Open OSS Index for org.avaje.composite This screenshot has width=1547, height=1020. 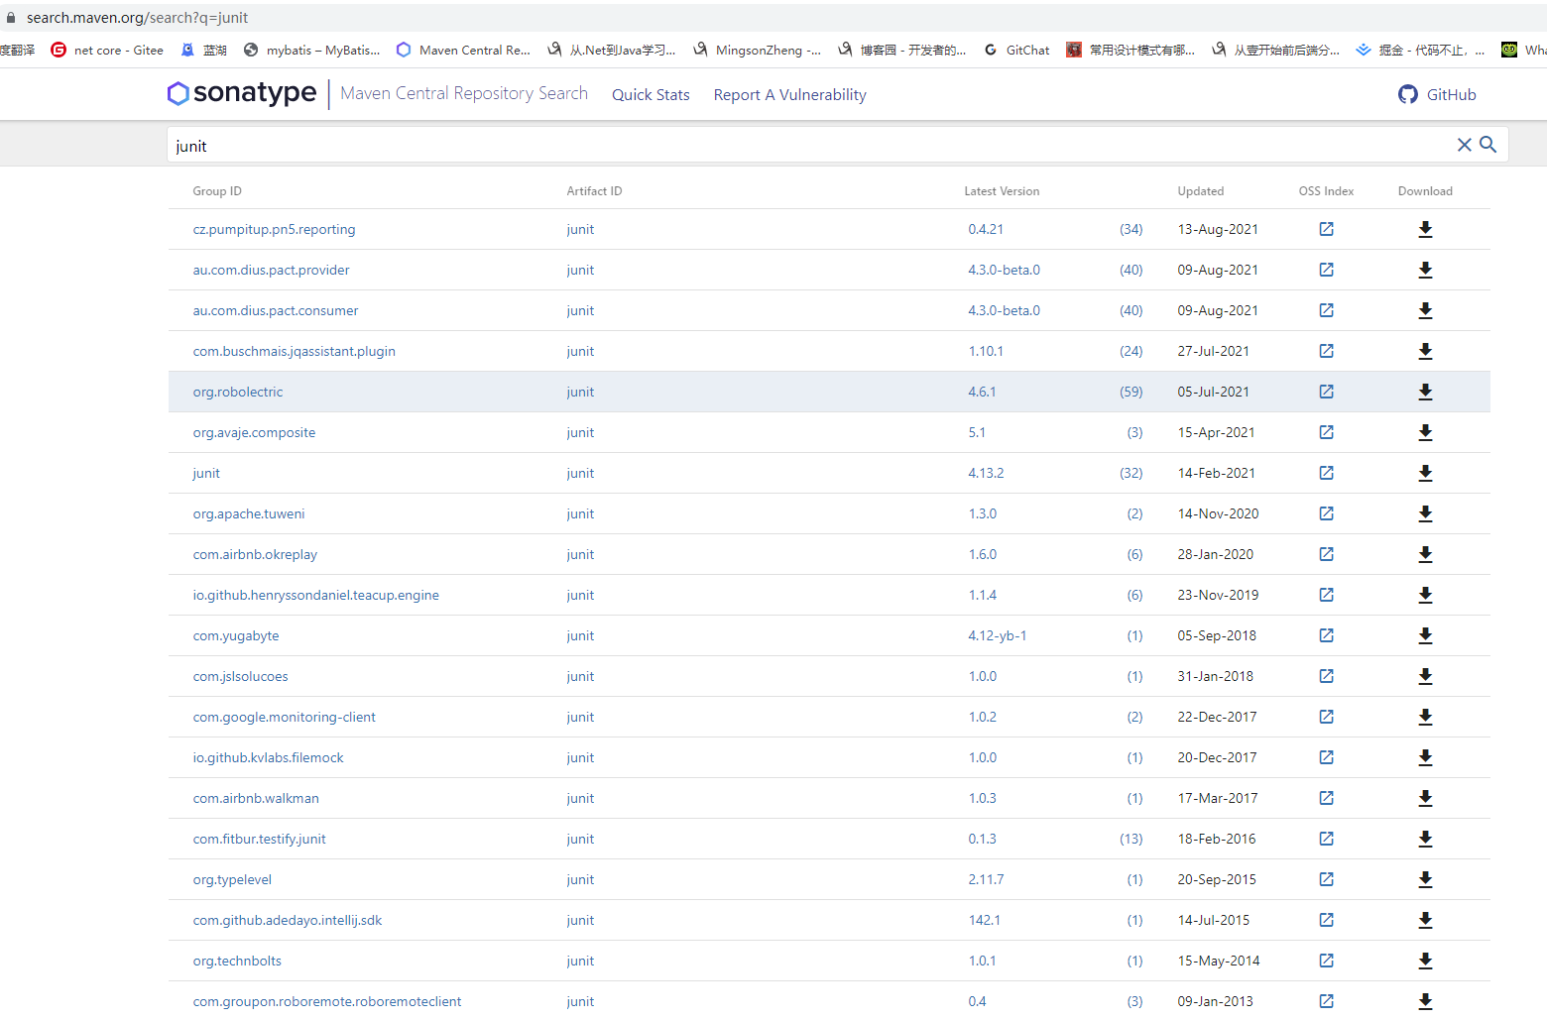point(1327,432)
